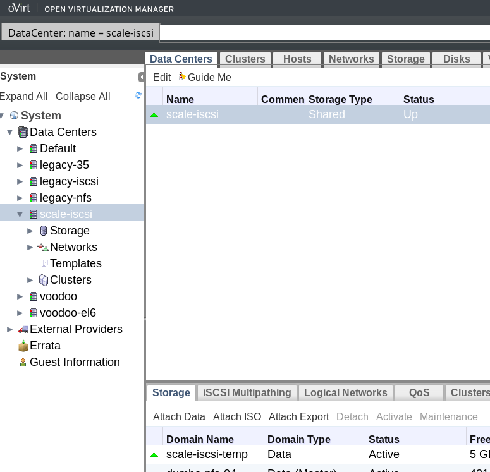This screenshot has width=490, height=472.
Task: Collapse the System panel with arrow
Action: (141, 77)
